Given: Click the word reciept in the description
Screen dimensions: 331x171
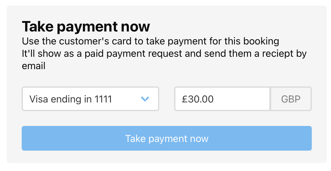Looking at the screenshot, I should click(278, 53).
